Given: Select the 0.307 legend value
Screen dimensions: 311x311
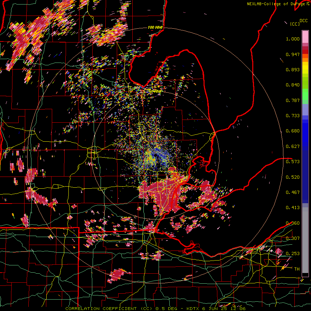Looking at the screenshot, I should pyautogui.click(x=293, y=238).
